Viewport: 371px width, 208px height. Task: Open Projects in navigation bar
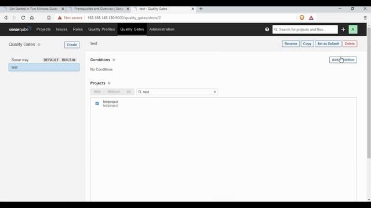click(43, 29)
